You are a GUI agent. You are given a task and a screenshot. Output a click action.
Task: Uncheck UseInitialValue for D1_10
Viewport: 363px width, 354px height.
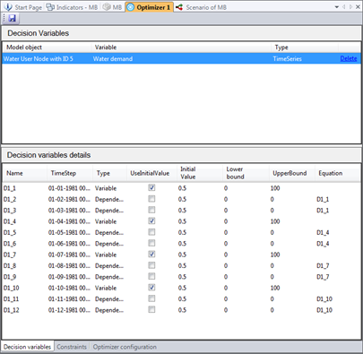pyautogui.click(x=151, y=287)
